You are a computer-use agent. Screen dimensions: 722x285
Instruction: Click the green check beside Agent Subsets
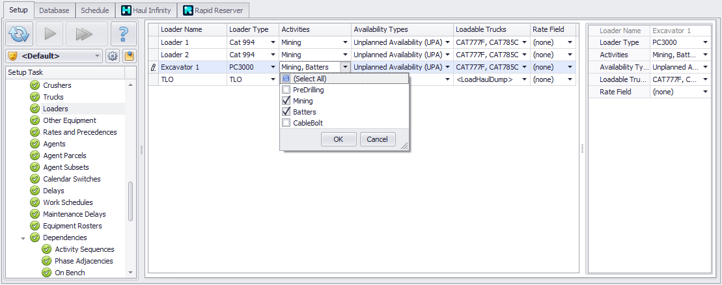point(35,167)
